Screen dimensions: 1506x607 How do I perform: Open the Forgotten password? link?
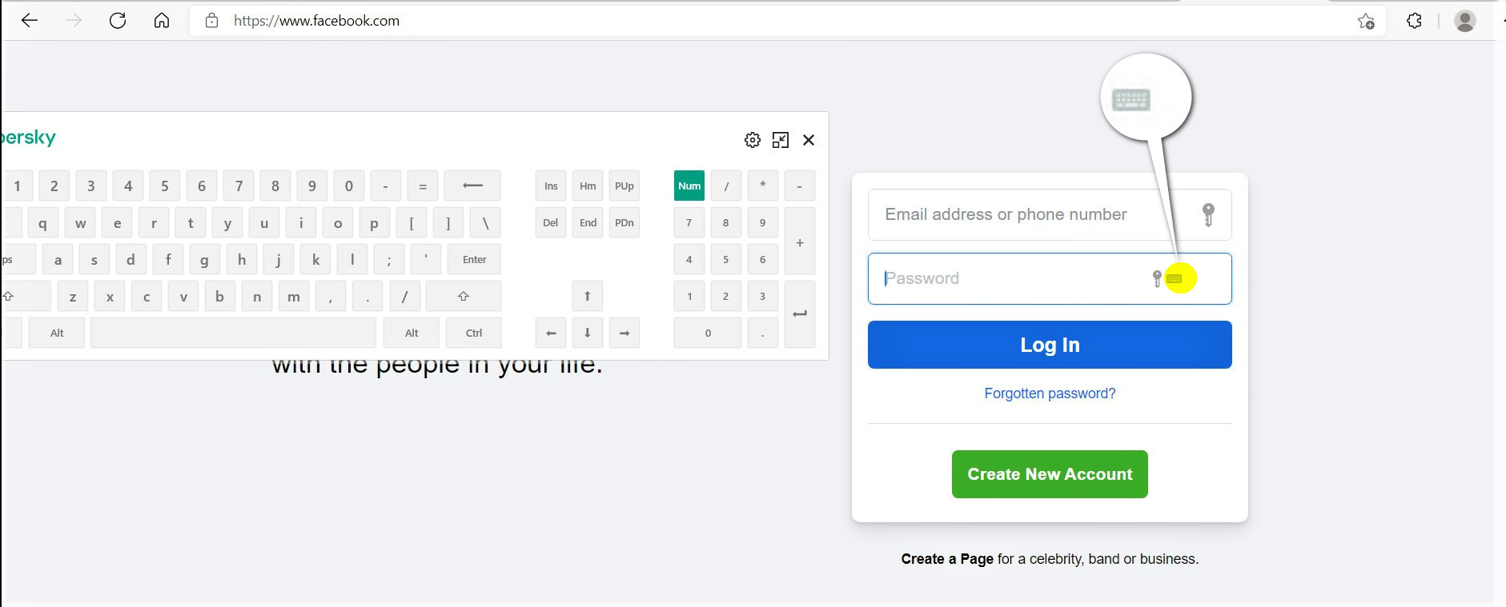pyautogui.click(x=1050, y=393)
